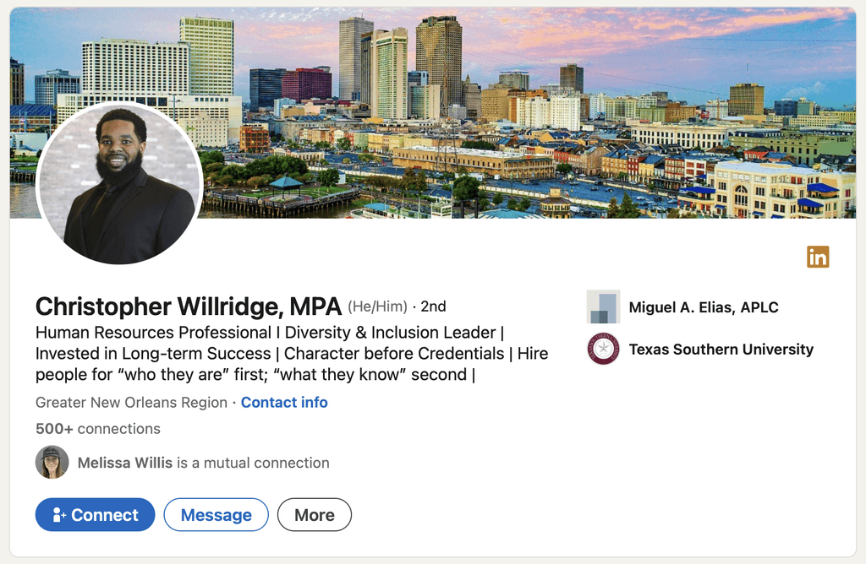Click the add-person icon on the Connect button
The width and height of the screenshot is (866, 564).
coord(59,515)
